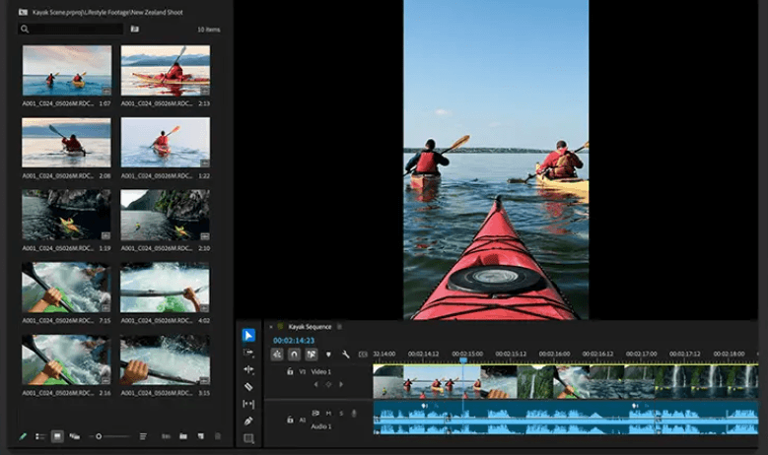The image size is (768, 455).
Task: Select the Kayak Sequence tab
Action: 309,327
